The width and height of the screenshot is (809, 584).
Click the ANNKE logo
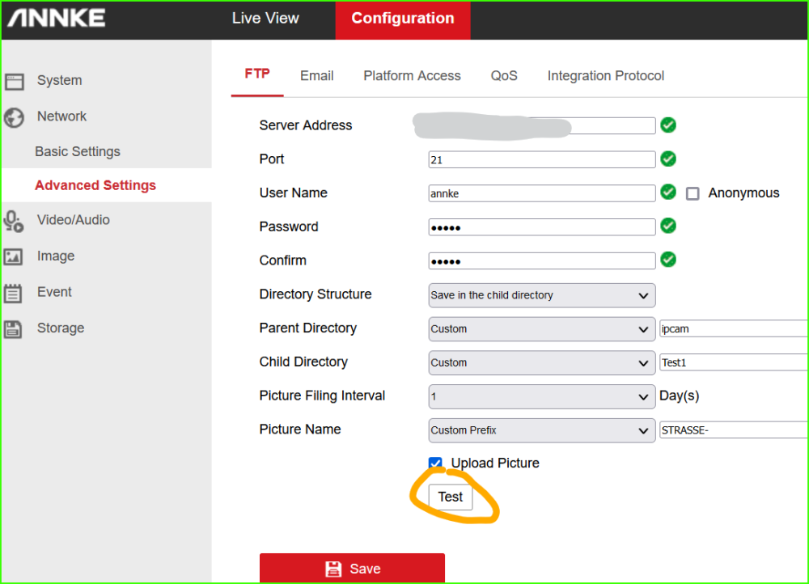point(56,18)
